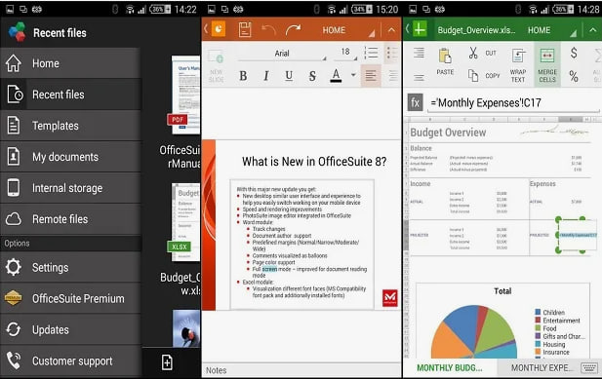
Task: Click the Customer support phone icon
Action: 14,361
